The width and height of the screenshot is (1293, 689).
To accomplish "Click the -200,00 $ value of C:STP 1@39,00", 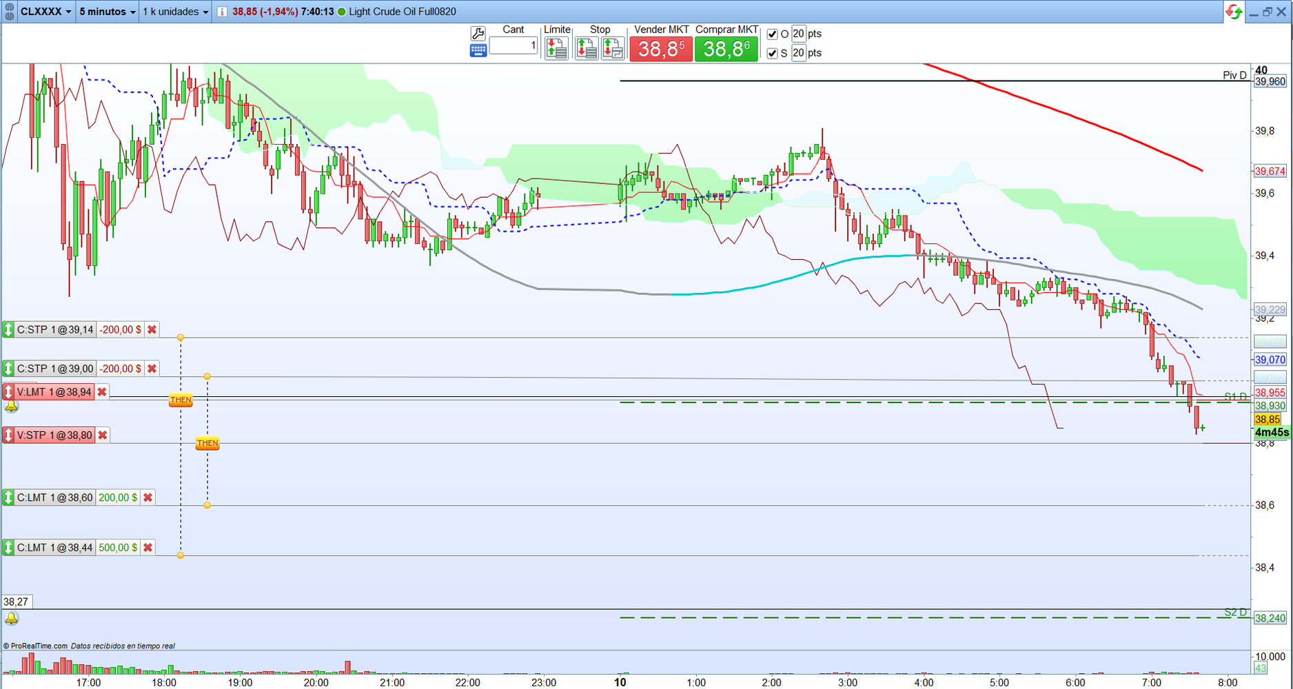I will click(121, 369).
